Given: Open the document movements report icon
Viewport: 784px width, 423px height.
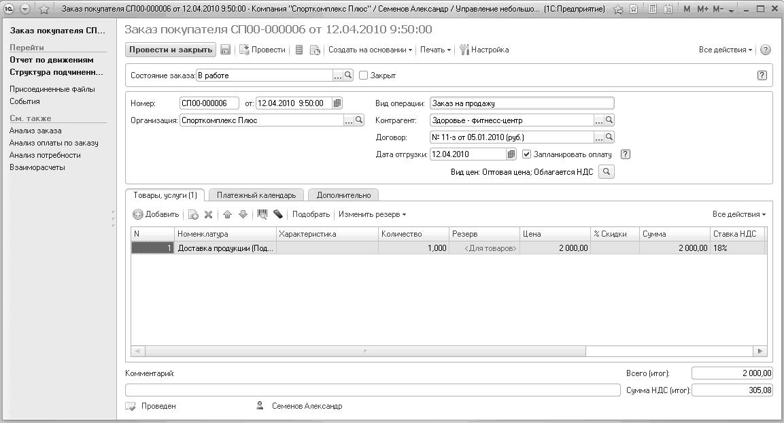Looking at the screenshot, I should pos(299,50).
